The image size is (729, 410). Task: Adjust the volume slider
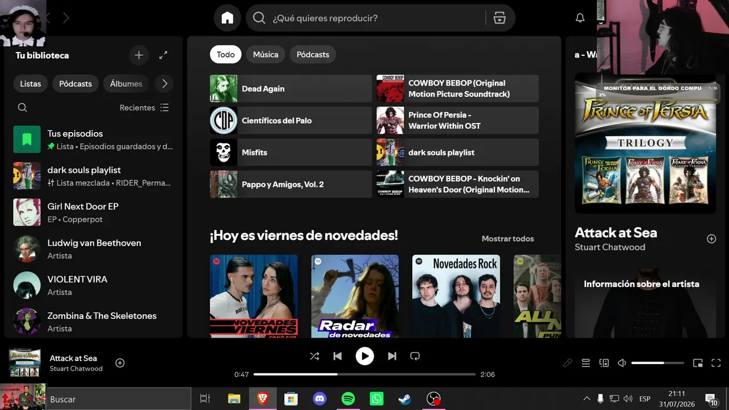(658, 363)
